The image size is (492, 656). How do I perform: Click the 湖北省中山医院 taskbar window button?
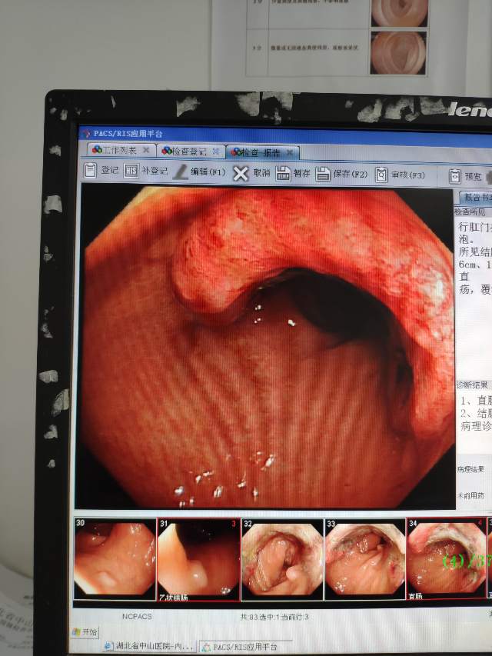148,647
